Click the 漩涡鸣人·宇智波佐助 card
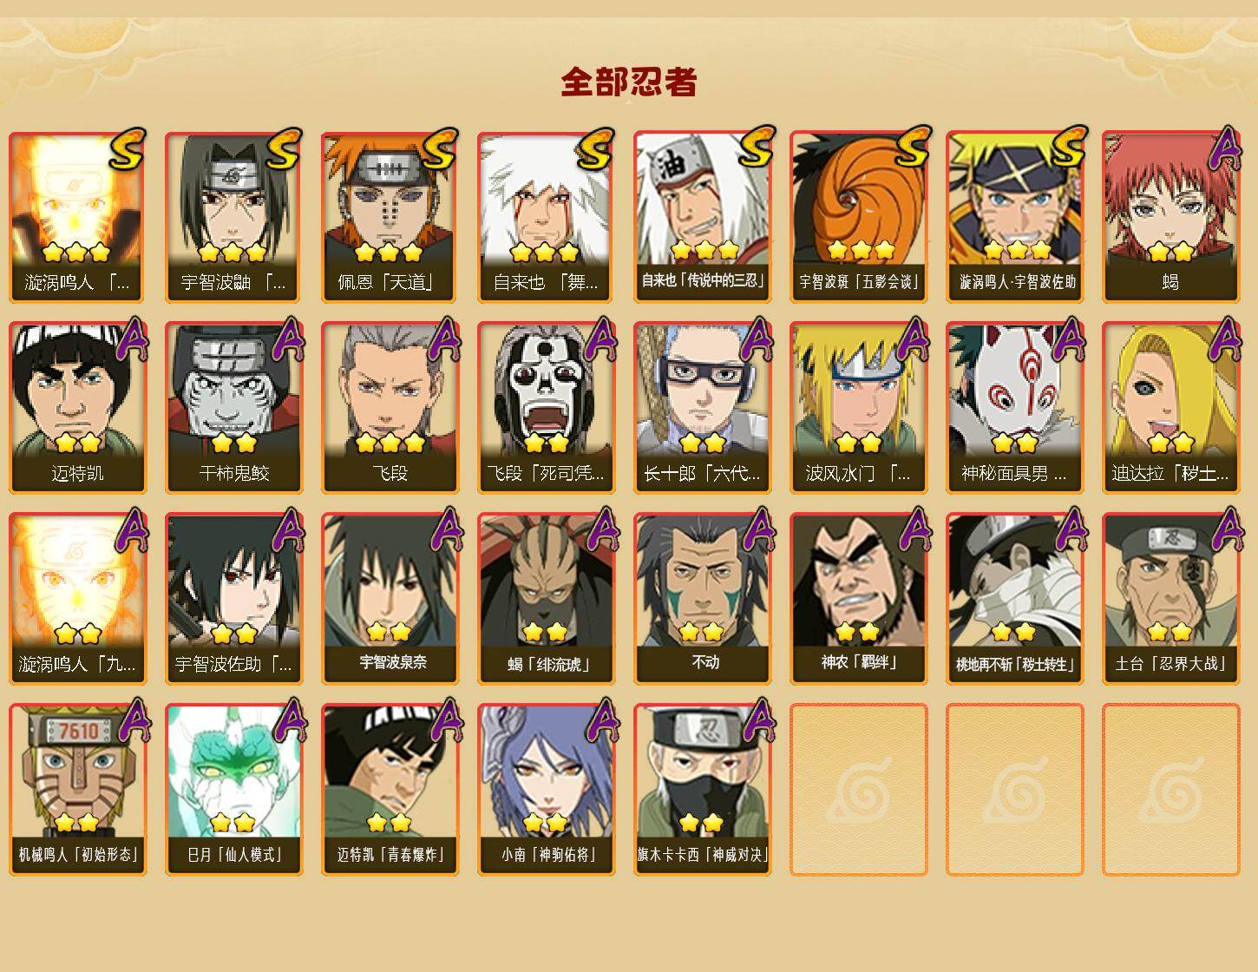Viewport: 1258px width, 972px height. 1014,217
